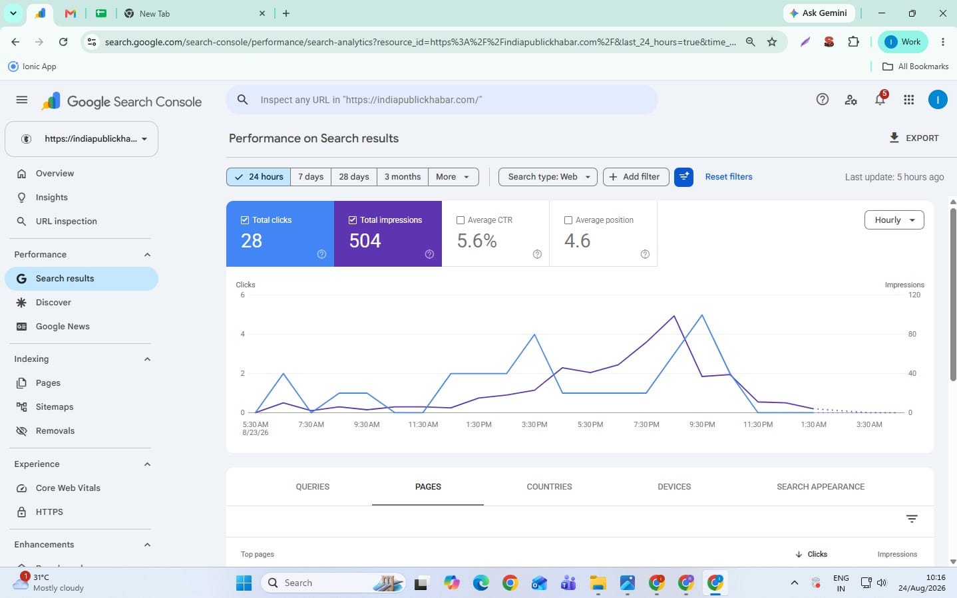This screenshot has height=598, width=957.
Task: Open Microsoft Edge from the taskbar
Action: pyautogui.click(x=480, y=583)
